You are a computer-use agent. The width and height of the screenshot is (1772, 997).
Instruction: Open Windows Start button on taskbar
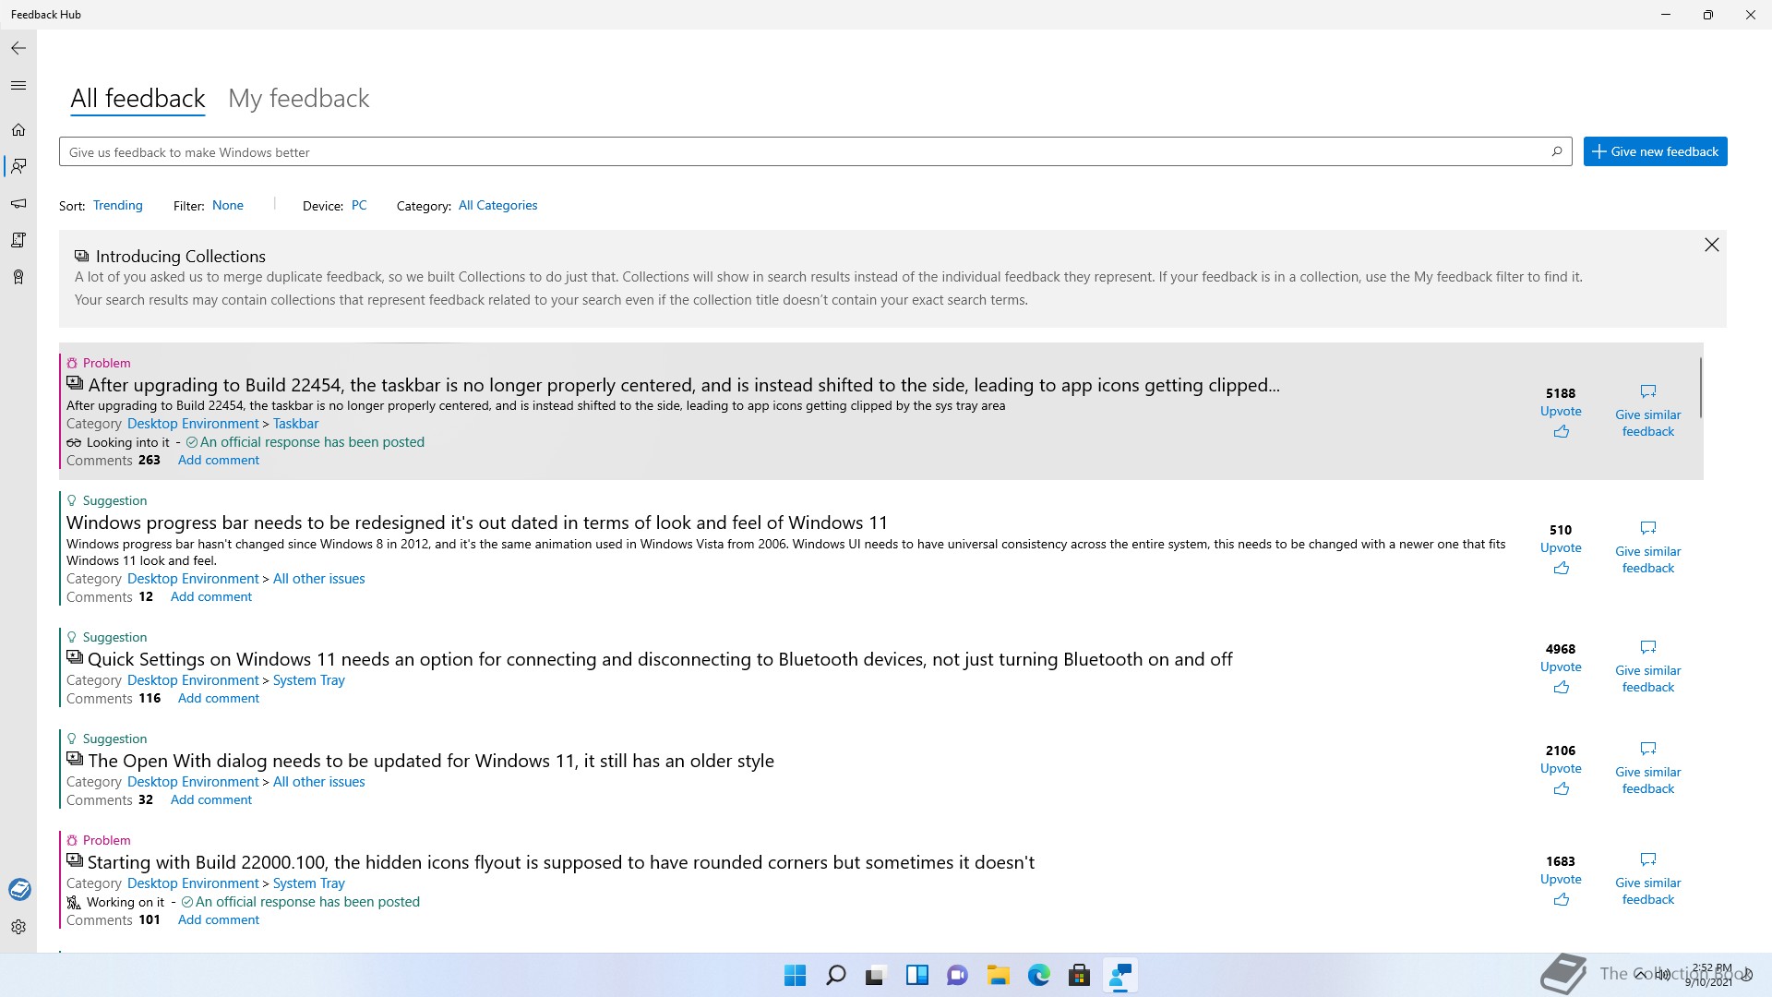[x=795, y=976]
